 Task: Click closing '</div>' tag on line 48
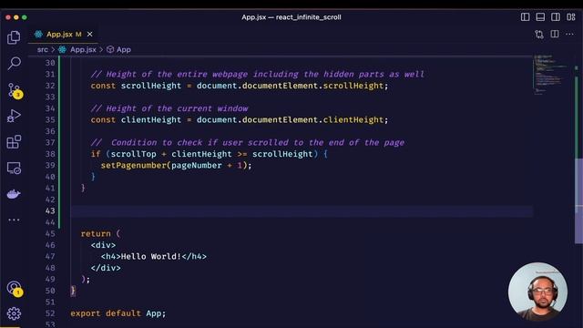pyautogui.click(x=106, y=268)
